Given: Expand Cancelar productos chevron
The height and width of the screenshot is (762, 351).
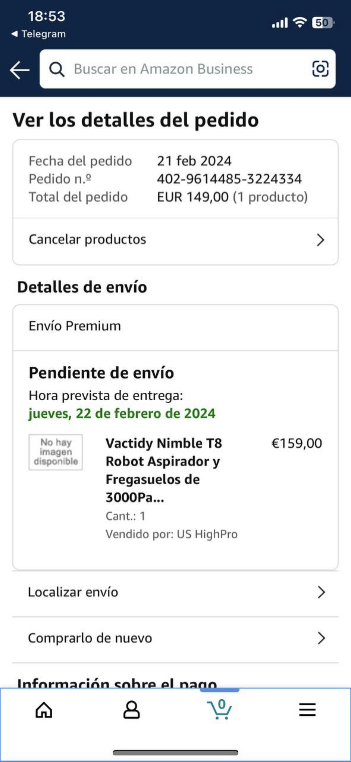Looking at the screenshot, I should click(x=321, y=240).
